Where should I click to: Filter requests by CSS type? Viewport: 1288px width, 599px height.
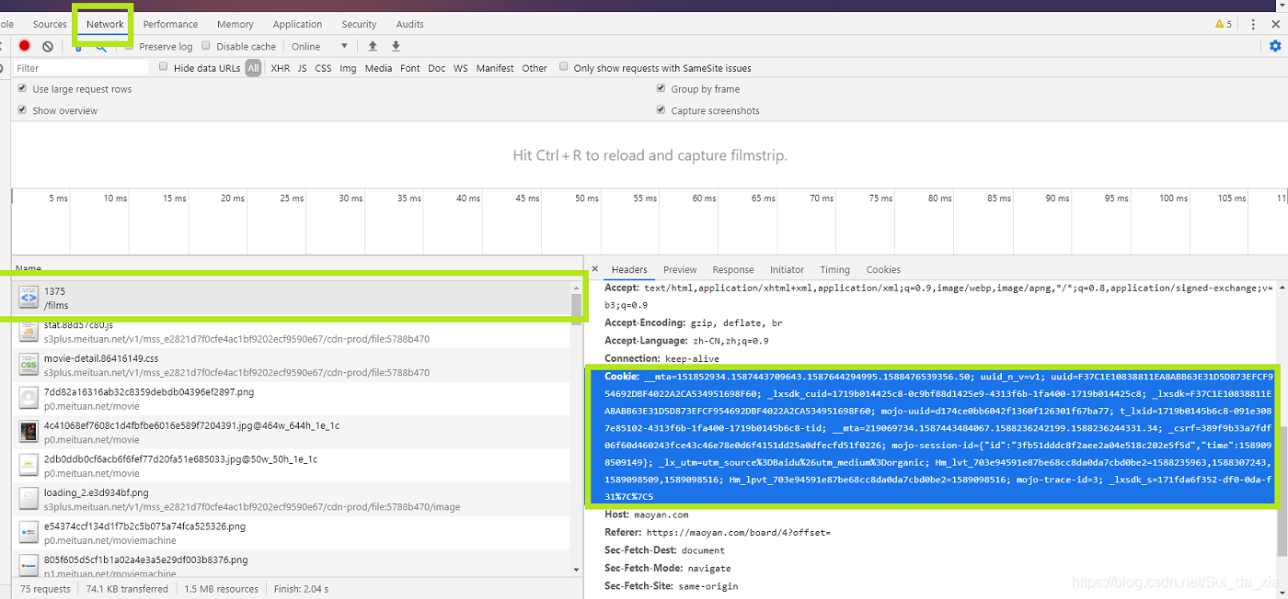click(323, 68)
